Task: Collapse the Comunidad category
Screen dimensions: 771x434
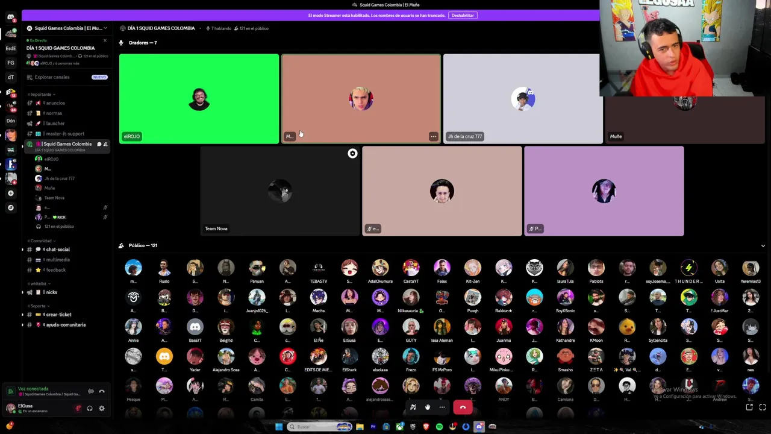Action: point(41,241)
